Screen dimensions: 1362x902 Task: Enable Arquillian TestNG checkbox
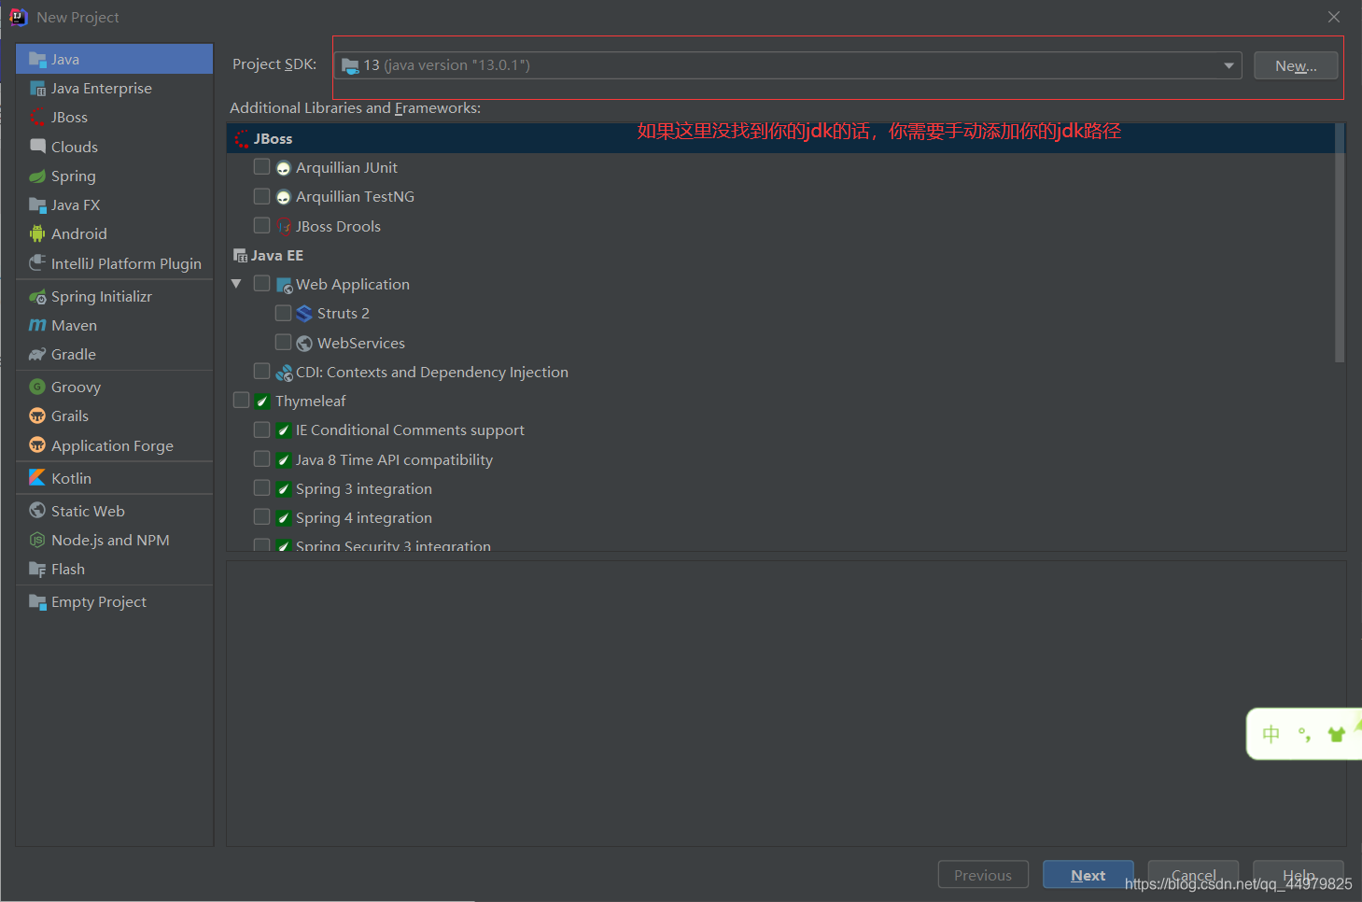click(x=262, y=196)
